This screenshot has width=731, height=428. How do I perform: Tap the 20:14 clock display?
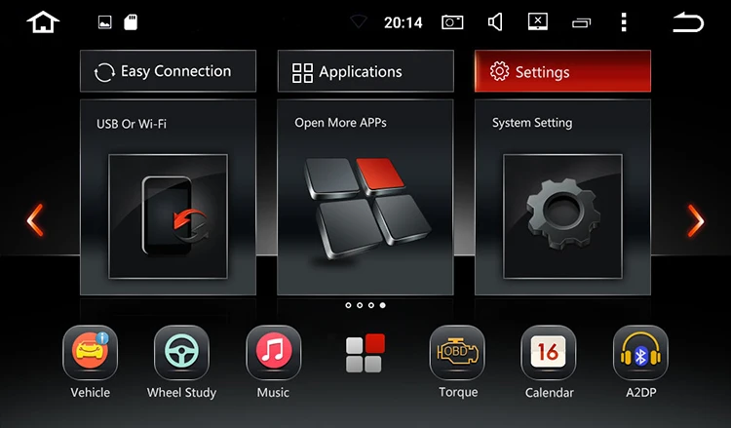tap(404, 22)
